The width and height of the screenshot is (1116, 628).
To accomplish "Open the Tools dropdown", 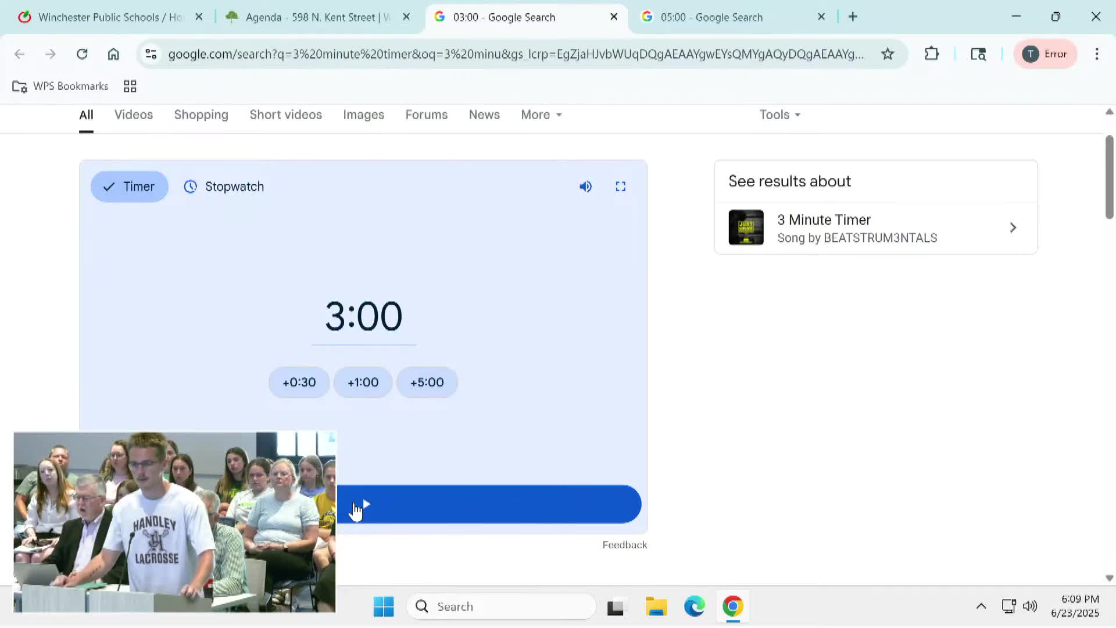I will point(779,115).
